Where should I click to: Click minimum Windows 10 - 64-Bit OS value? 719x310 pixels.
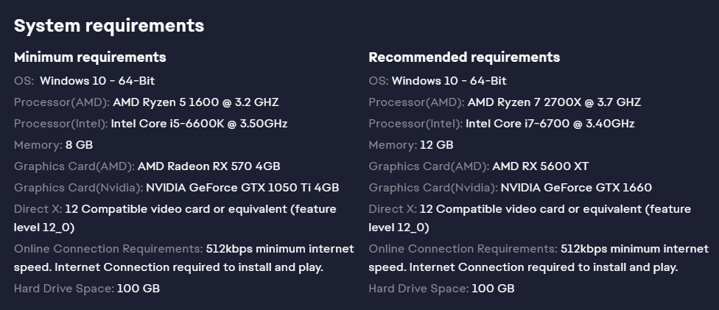click(x=97, y=81)
